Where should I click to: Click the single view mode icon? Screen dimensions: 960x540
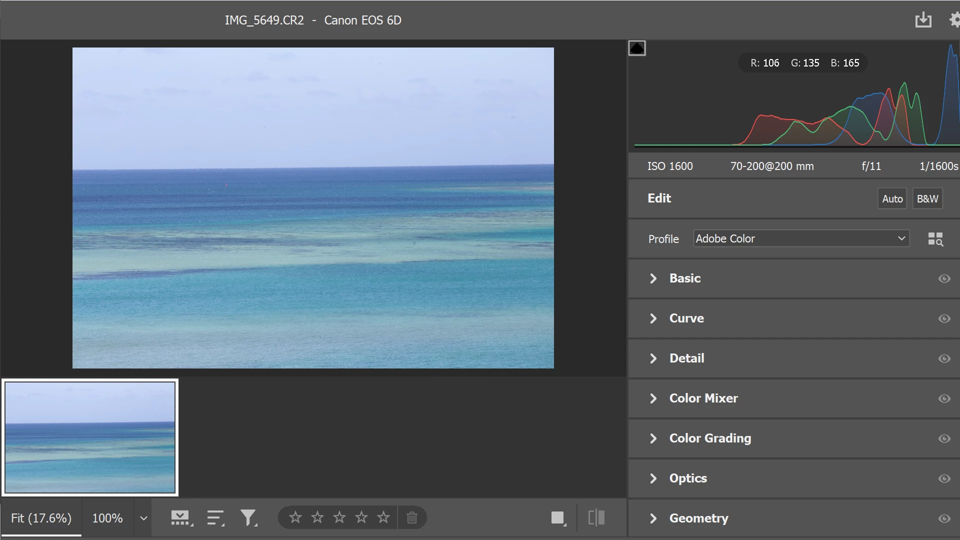557,517
